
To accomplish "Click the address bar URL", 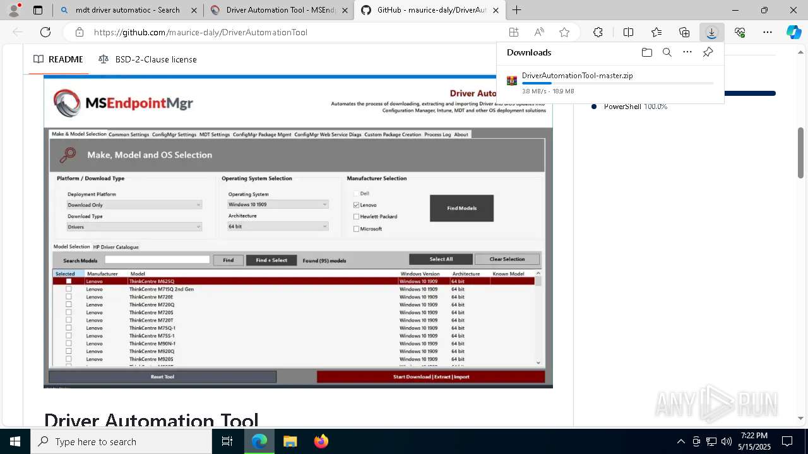I will pyautogui.click(x=201, y=32).
